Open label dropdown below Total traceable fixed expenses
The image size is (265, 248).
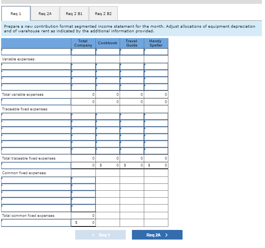(36, 165)
